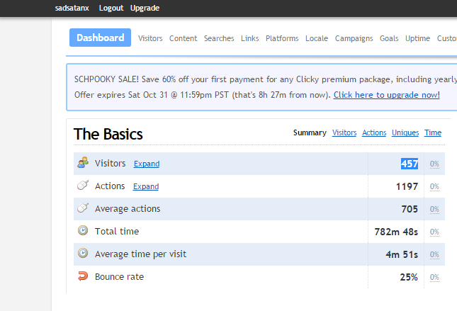Viewport: 457px width, 311px height.
Task: Click the Actions row mouse icon
Action: 83,186
